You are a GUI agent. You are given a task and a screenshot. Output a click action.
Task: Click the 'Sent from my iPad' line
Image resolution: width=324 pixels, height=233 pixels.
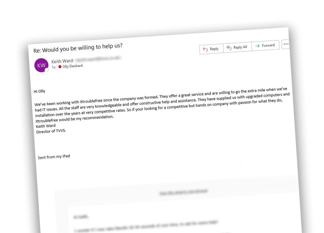click(54, 157)
